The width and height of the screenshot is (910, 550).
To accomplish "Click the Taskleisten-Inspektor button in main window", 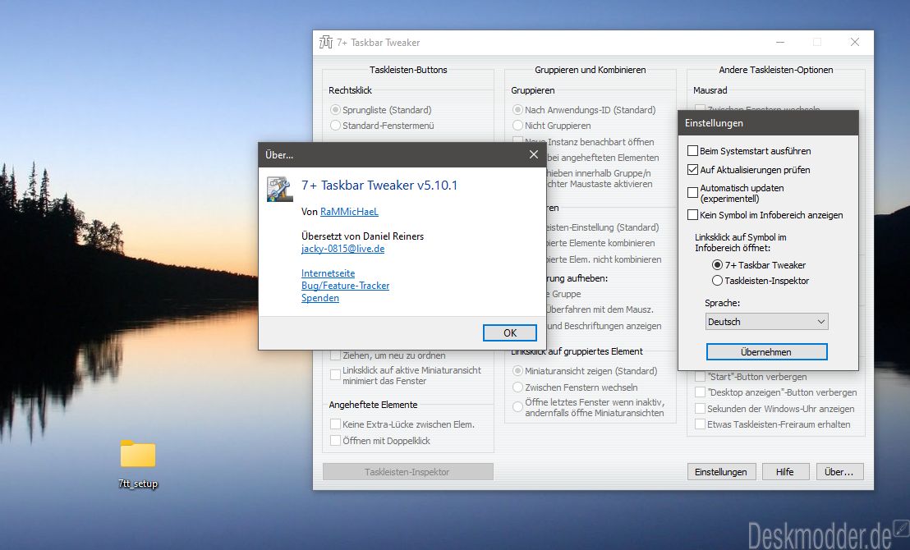I will [407, 472].
